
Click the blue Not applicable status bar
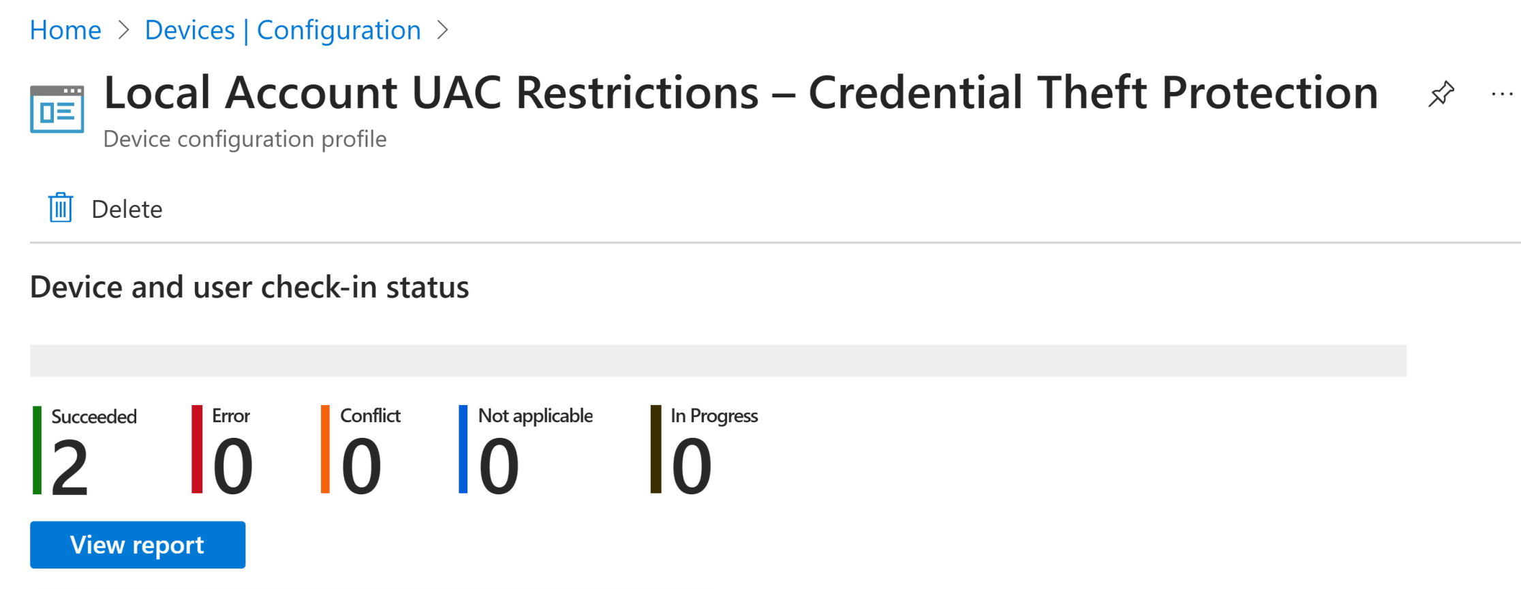[x=463, y=449]
